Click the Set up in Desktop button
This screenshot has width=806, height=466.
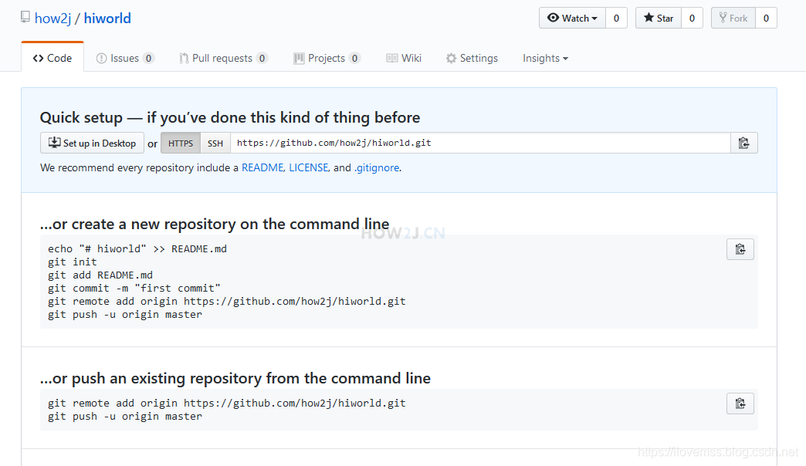(x=92, y=143)
